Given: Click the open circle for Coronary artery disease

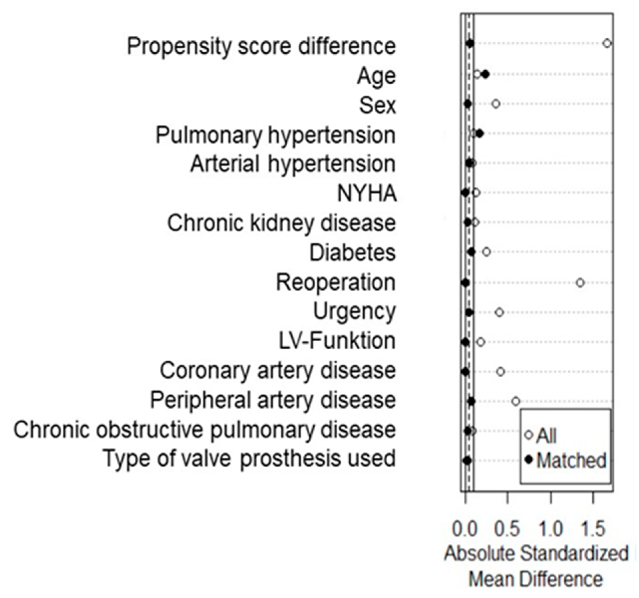Looking at the screenshot, I should [x=500, y=372].
